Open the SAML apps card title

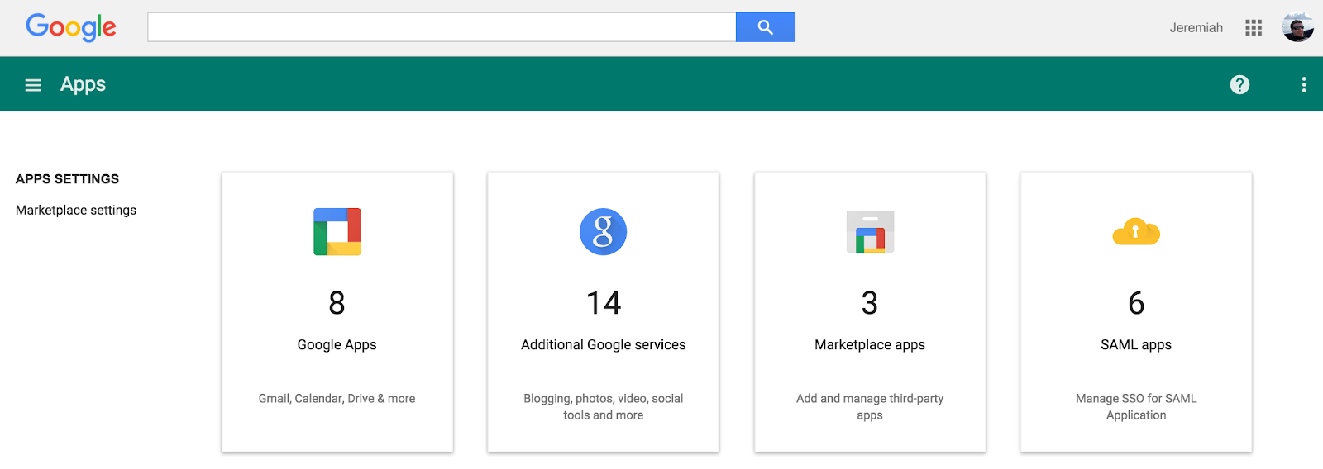point(1136,345)
